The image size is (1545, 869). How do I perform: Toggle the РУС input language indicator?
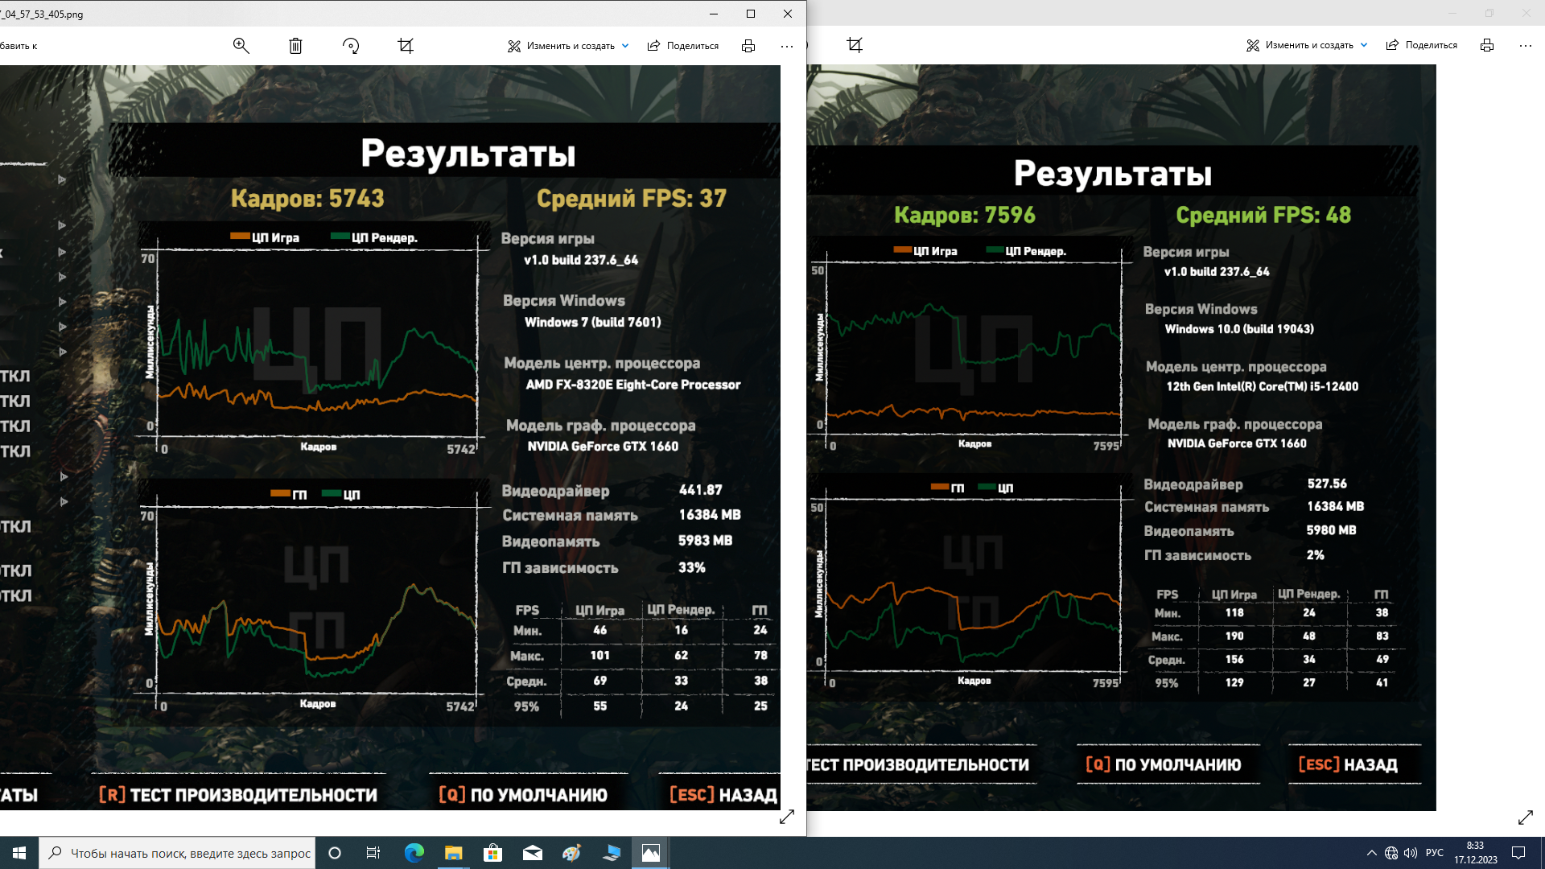(1434, 853)
